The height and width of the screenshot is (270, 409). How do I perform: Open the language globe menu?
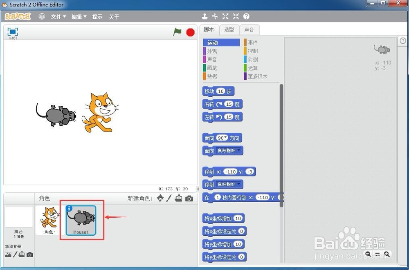42,16
